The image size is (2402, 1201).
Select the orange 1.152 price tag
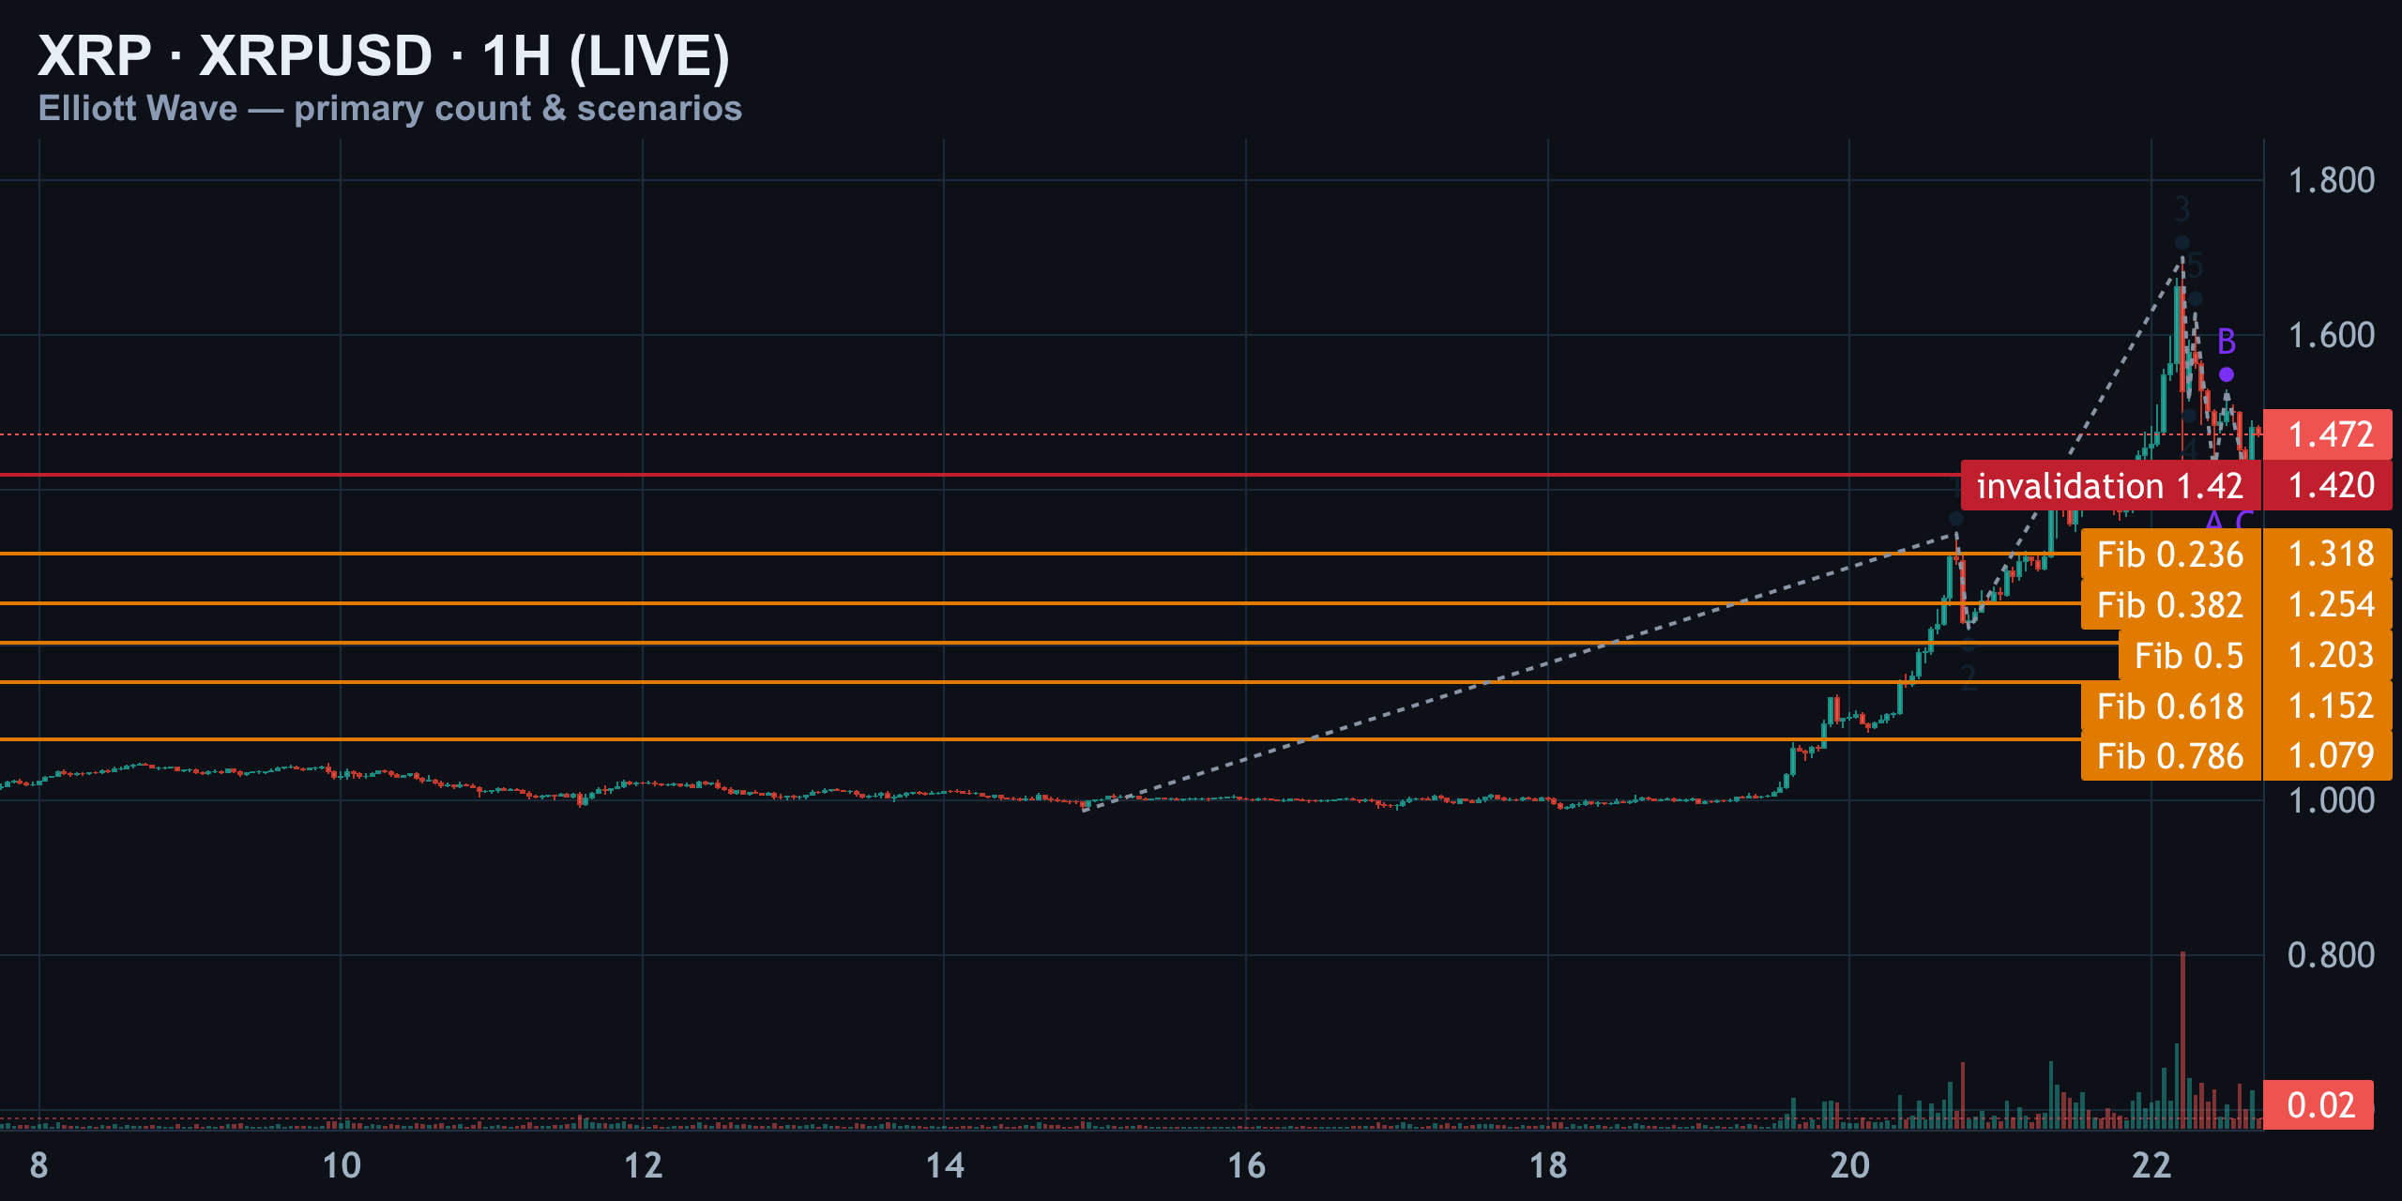(2328, 707)
